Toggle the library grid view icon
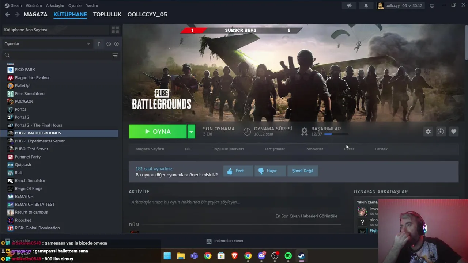 (x=115, y=30)
